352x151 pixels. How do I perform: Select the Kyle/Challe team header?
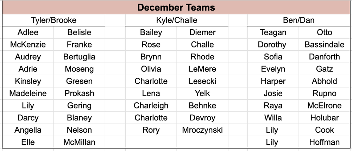176,20
